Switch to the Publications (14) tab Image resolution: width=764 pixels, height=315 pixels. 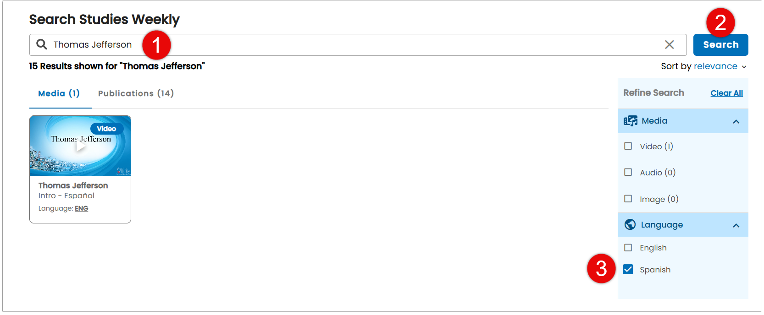[136, 93]
